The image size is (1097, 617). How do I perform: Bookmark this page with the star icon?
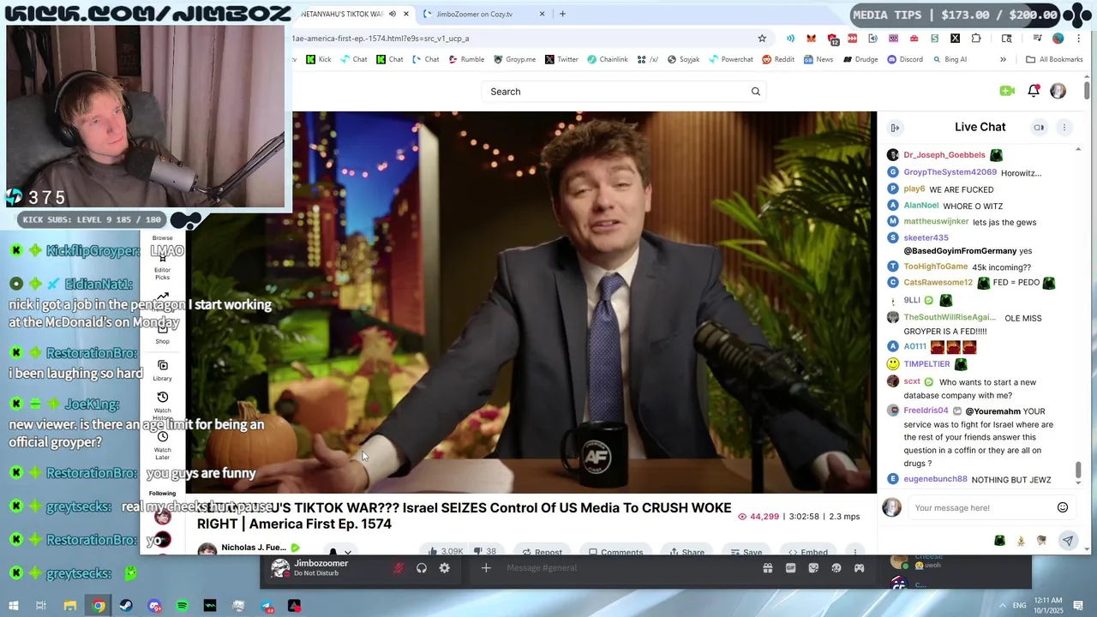tap(761, 38)
